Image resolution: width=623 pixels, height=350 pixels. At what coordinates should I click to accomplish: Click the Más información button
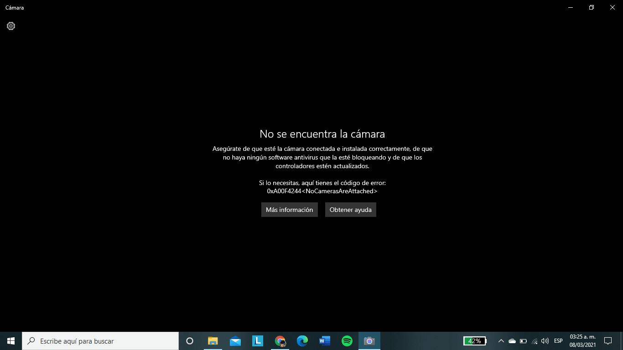point(290,210)
